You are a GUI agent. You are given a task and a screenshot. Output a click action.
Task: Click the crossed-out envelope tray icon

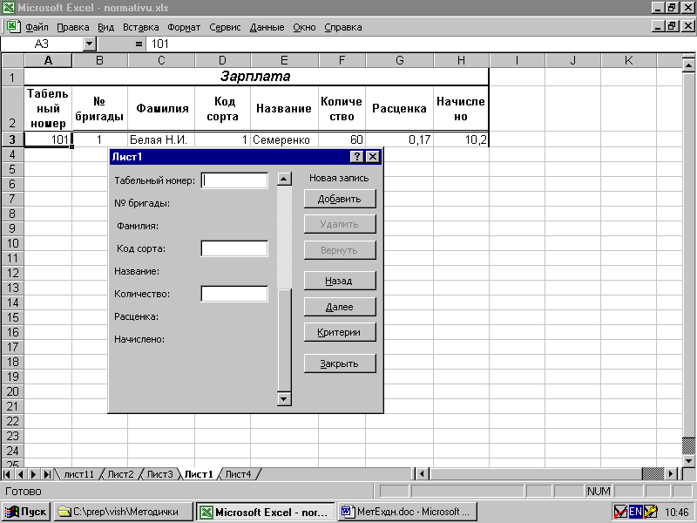[620, 512]
